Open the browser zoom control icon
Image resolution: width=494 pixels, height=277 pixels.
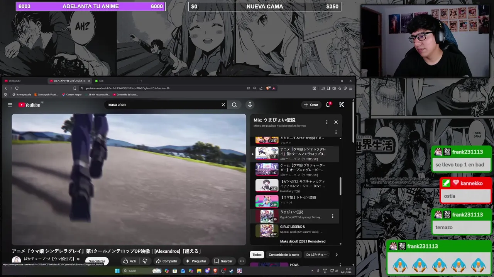click(x=255, y=88)
